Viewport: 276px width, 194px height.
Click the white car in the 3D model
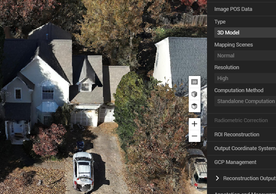[83, 171]
